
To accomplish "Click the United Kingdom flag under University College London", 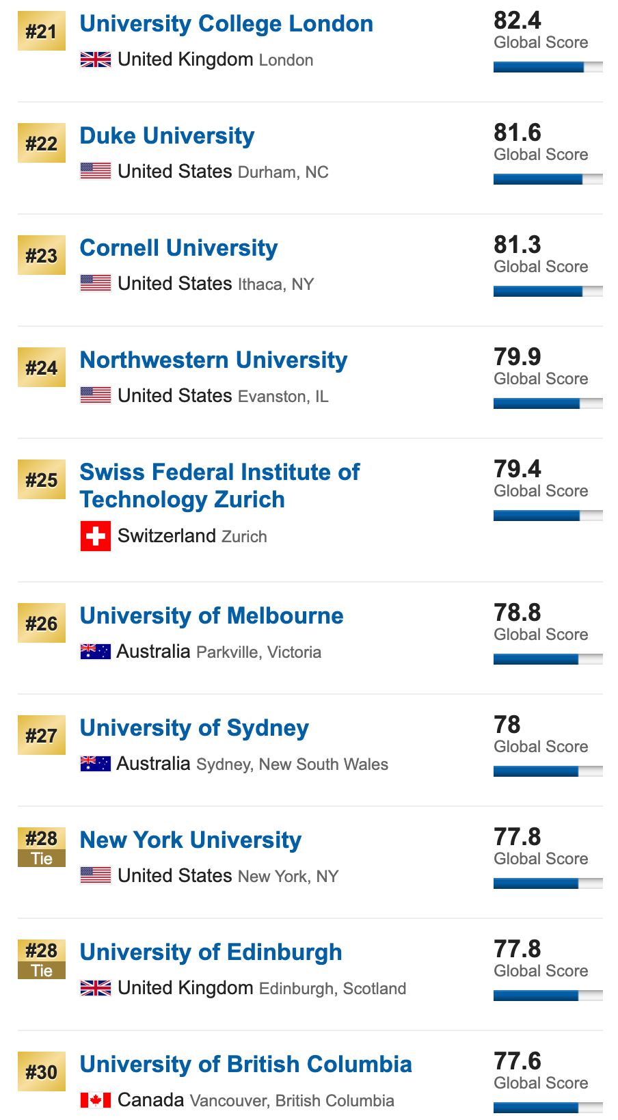I will [x=95, y=59].
